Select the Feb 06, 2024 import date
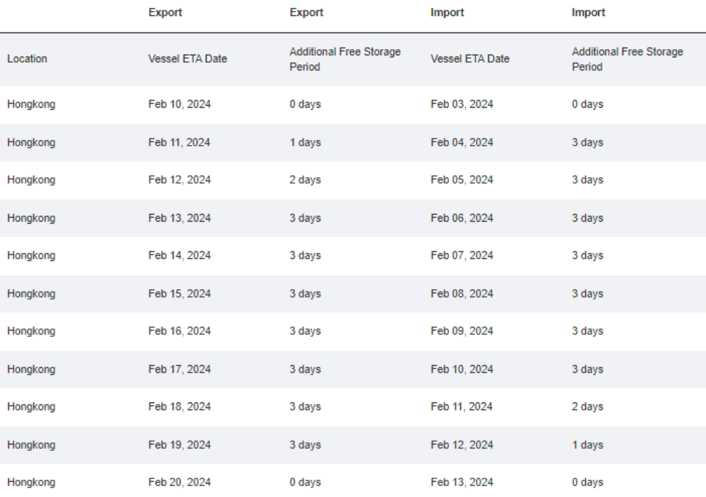Viewport: 706px width, 497px height. tap(461, 218)
